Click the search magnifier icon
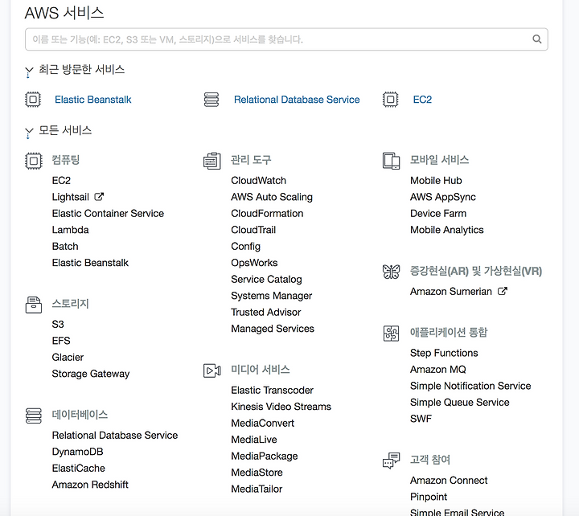The image size is (579, 516). click(x=537, y=39)
